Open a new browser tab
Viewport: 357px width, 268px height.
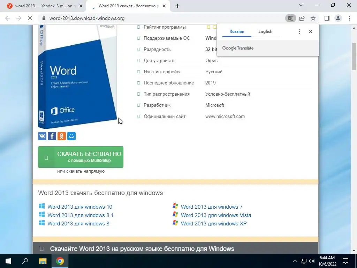(177, 6)
